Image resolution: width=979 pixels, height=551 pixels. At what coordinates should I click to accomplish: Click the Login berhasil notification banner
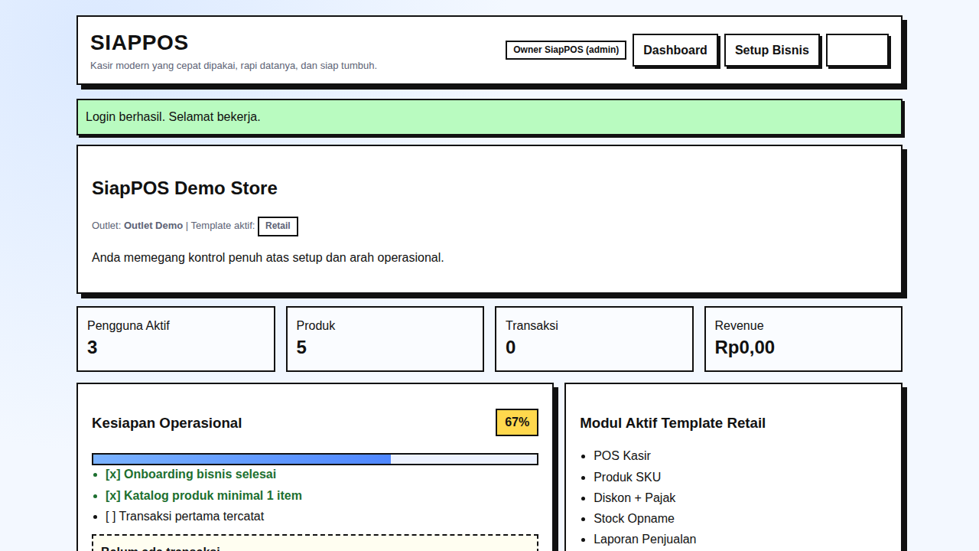click(489, 117)
